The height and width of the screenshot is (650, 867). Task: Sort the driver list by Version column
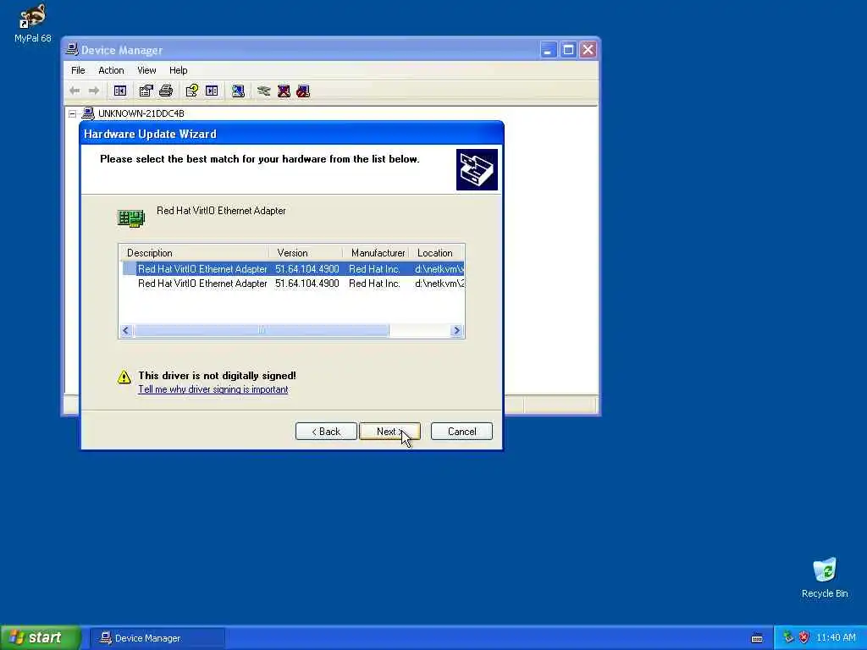coord(306,252)
